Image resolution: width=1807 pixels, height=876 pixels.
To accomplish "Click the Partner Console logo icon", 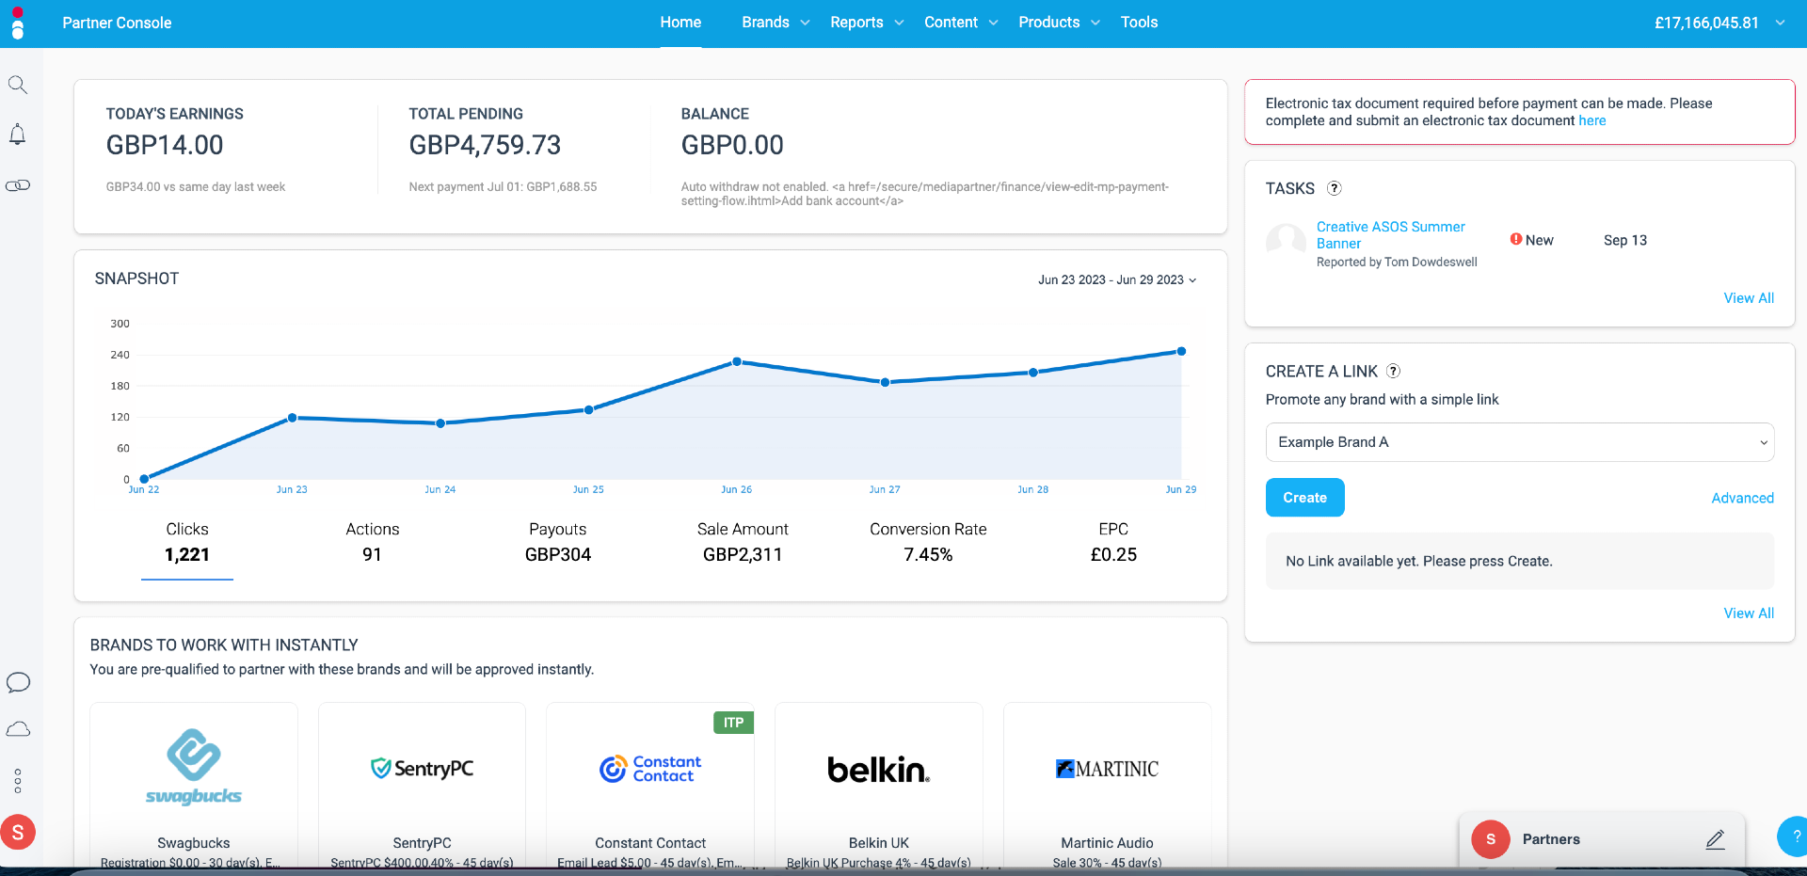I will click(x=17, y=24).
